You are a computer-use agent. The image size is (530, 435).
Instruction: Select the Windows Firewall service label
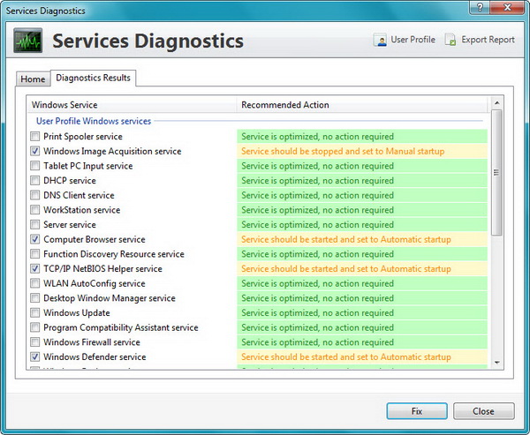click(92, 342)
